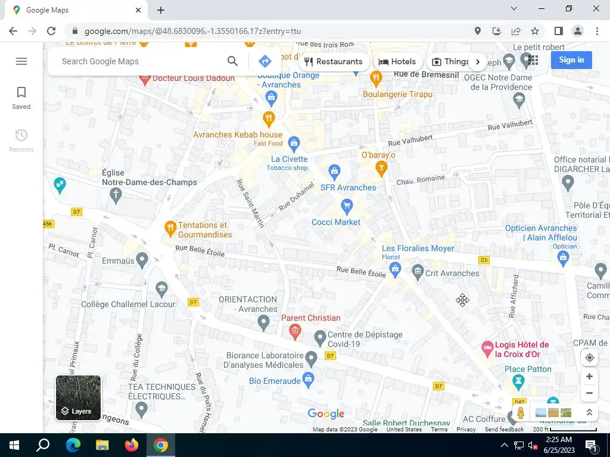Open the Google Maps hamburger menu
This screenshot has height=457, width=610.
click(x=21, y=61)
